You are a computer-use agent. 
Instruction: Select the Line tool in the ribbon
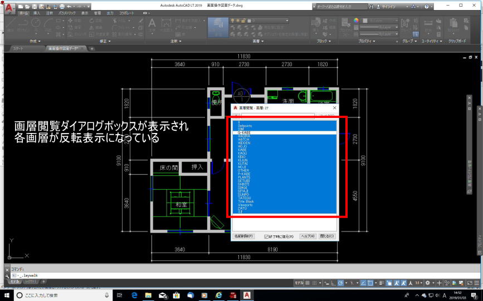coord(11,26)
